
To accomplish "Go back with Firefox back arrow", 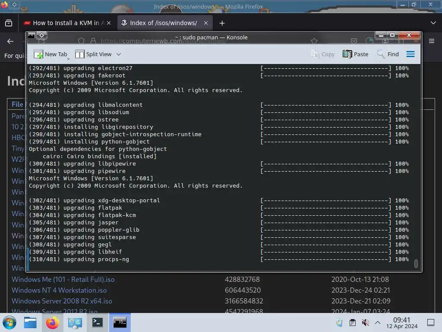I will 10,41.
